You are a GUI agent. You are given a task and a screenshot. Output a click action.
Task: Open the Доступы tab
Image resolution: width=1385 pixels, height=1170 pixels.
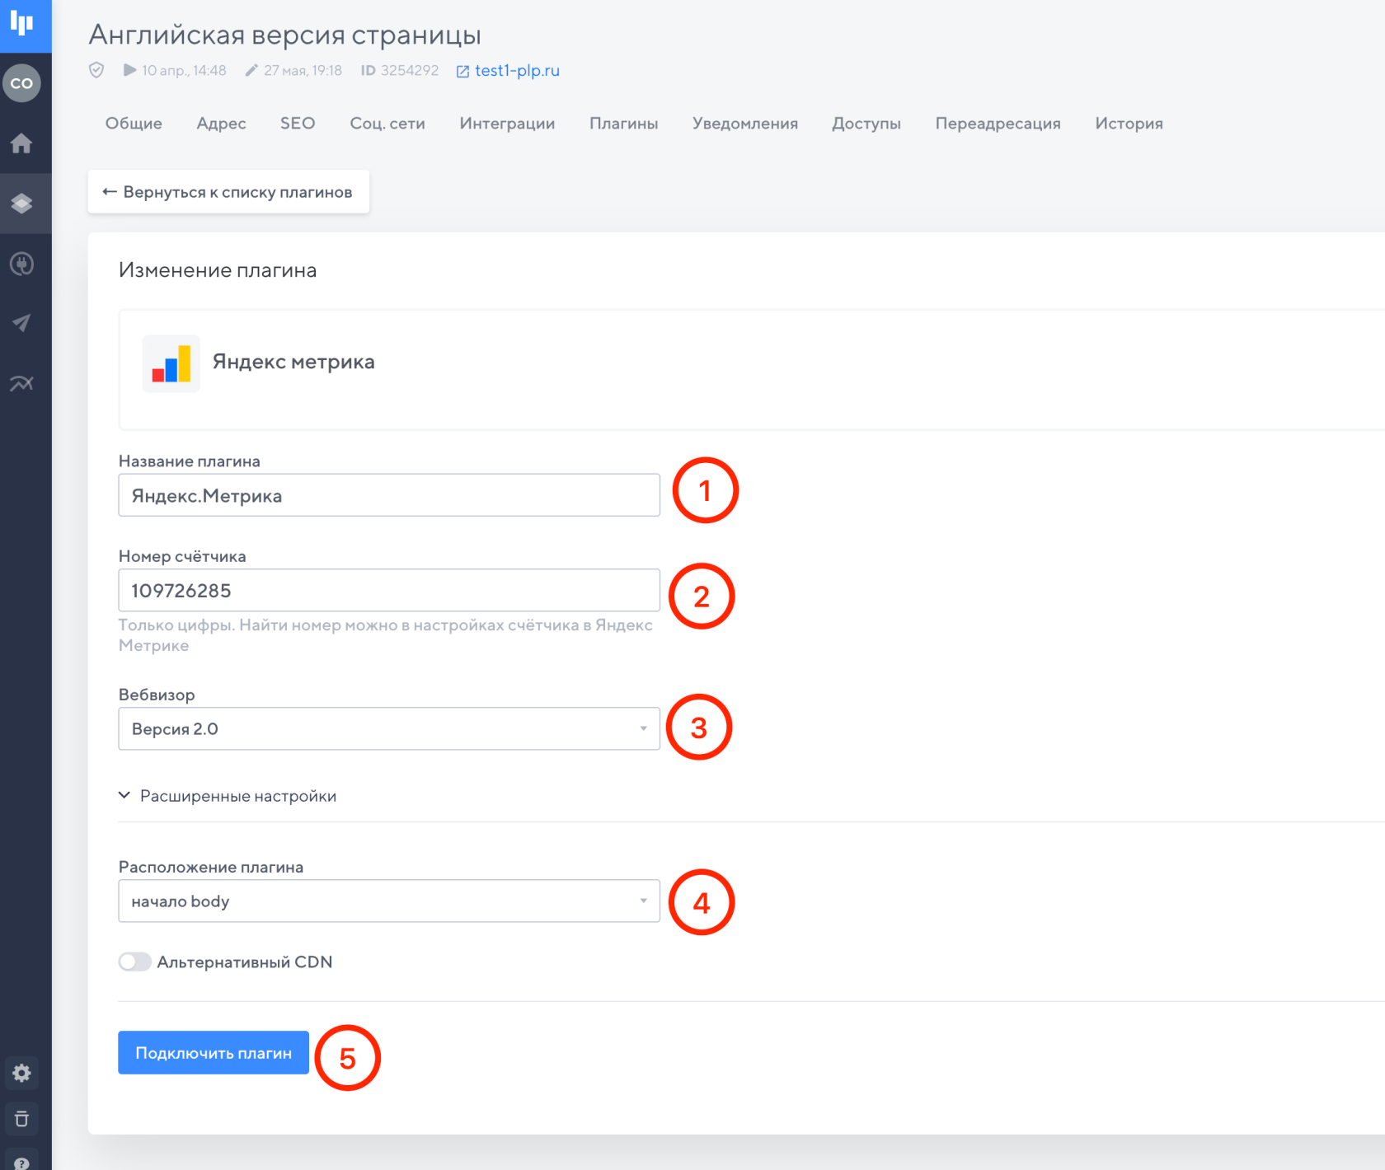tap(866, 124)
